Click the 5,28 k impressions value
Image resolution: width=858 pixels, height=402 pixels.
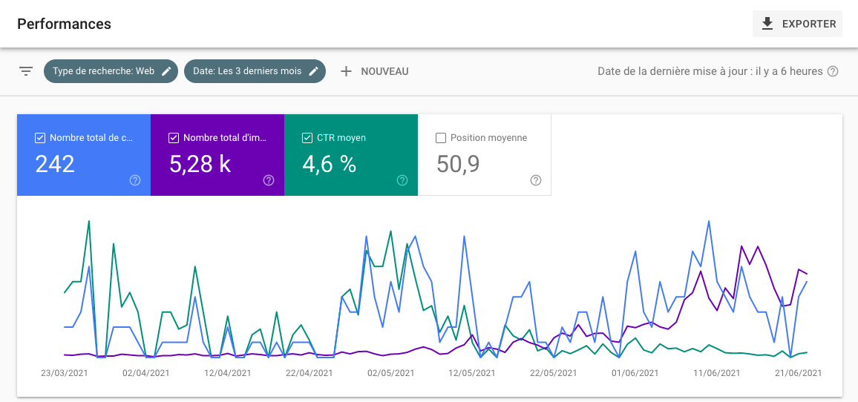[200, 163]
